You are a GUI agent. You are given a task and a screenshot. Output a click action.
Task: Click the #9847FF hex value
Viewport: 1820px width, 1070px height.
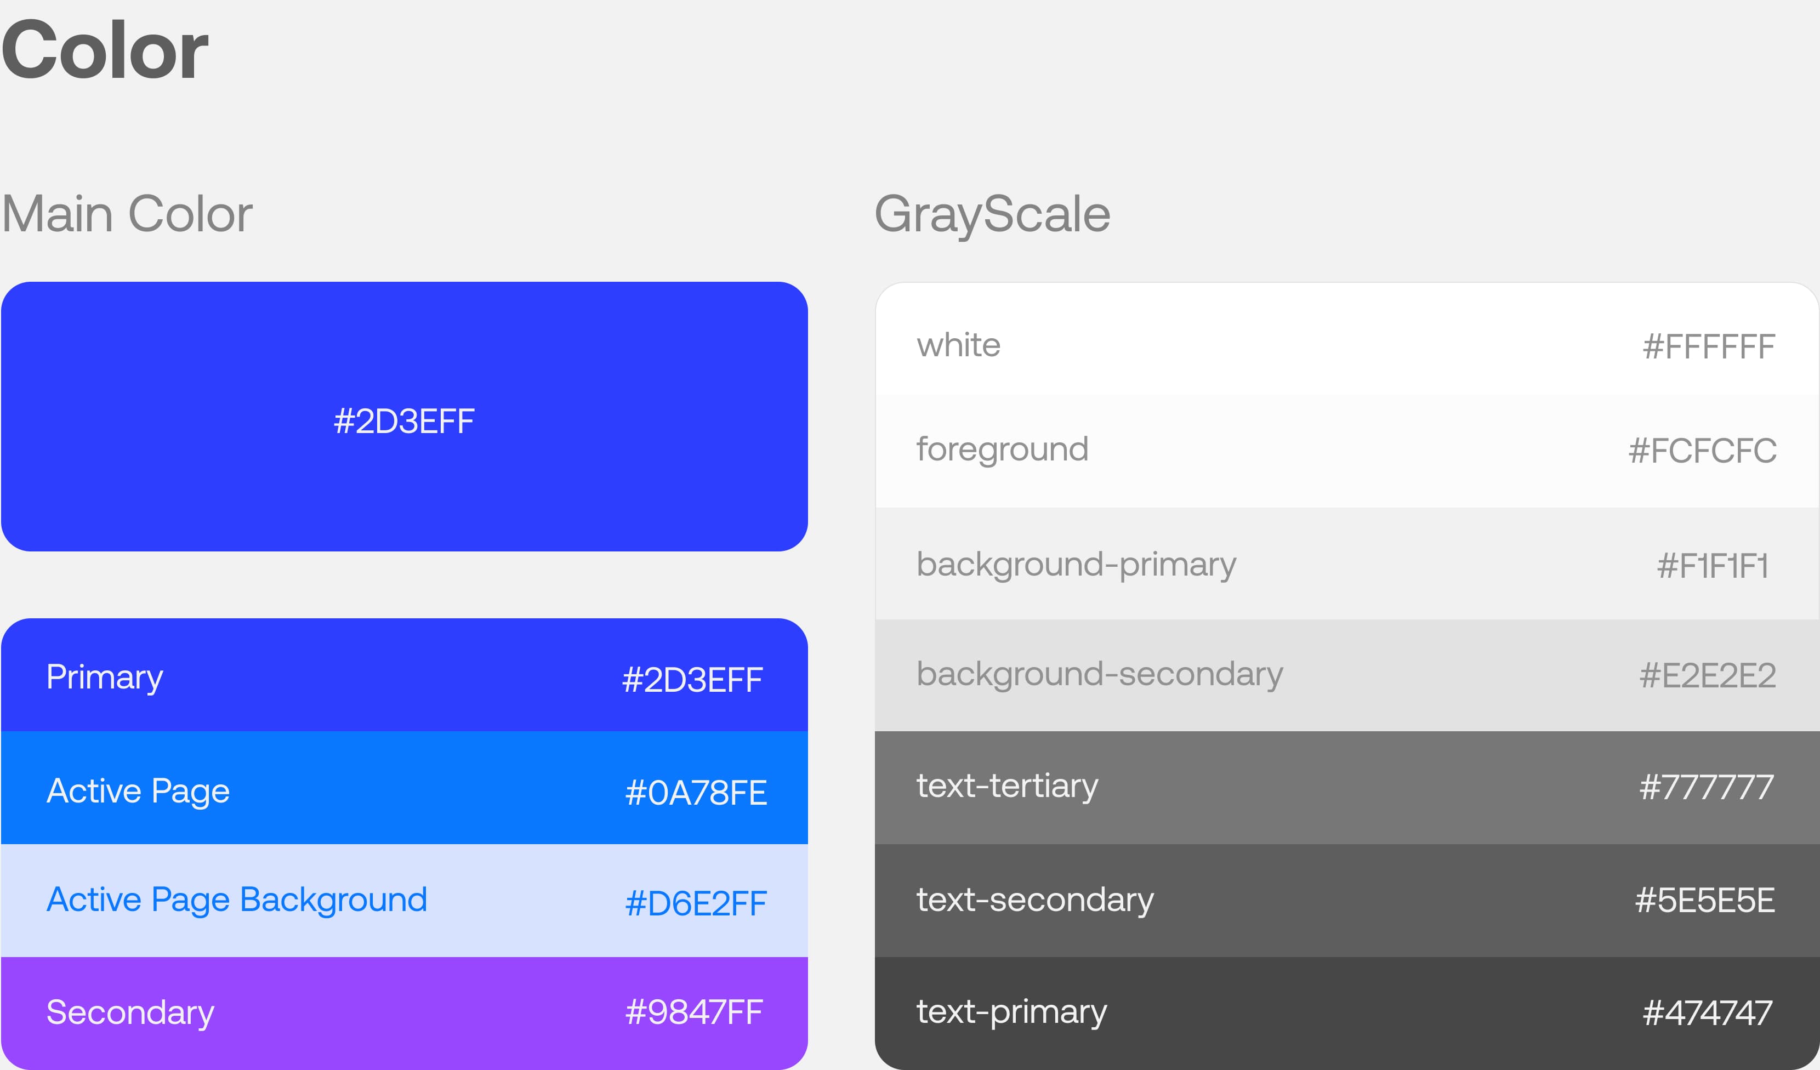tap(693, 1012)
